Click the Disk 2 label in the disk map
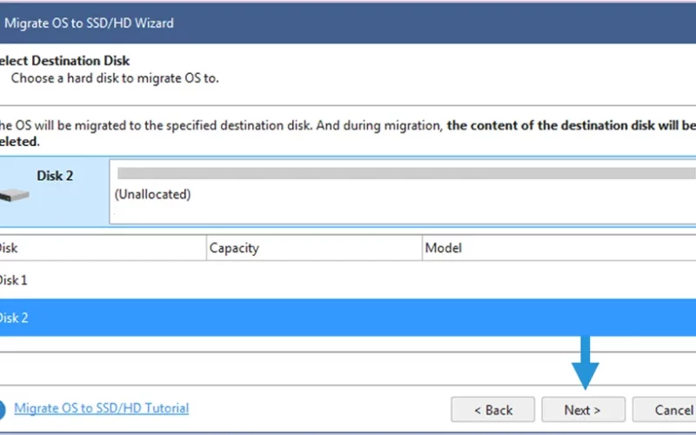Screen dimensions: 696x435 (x=55, y=176)
